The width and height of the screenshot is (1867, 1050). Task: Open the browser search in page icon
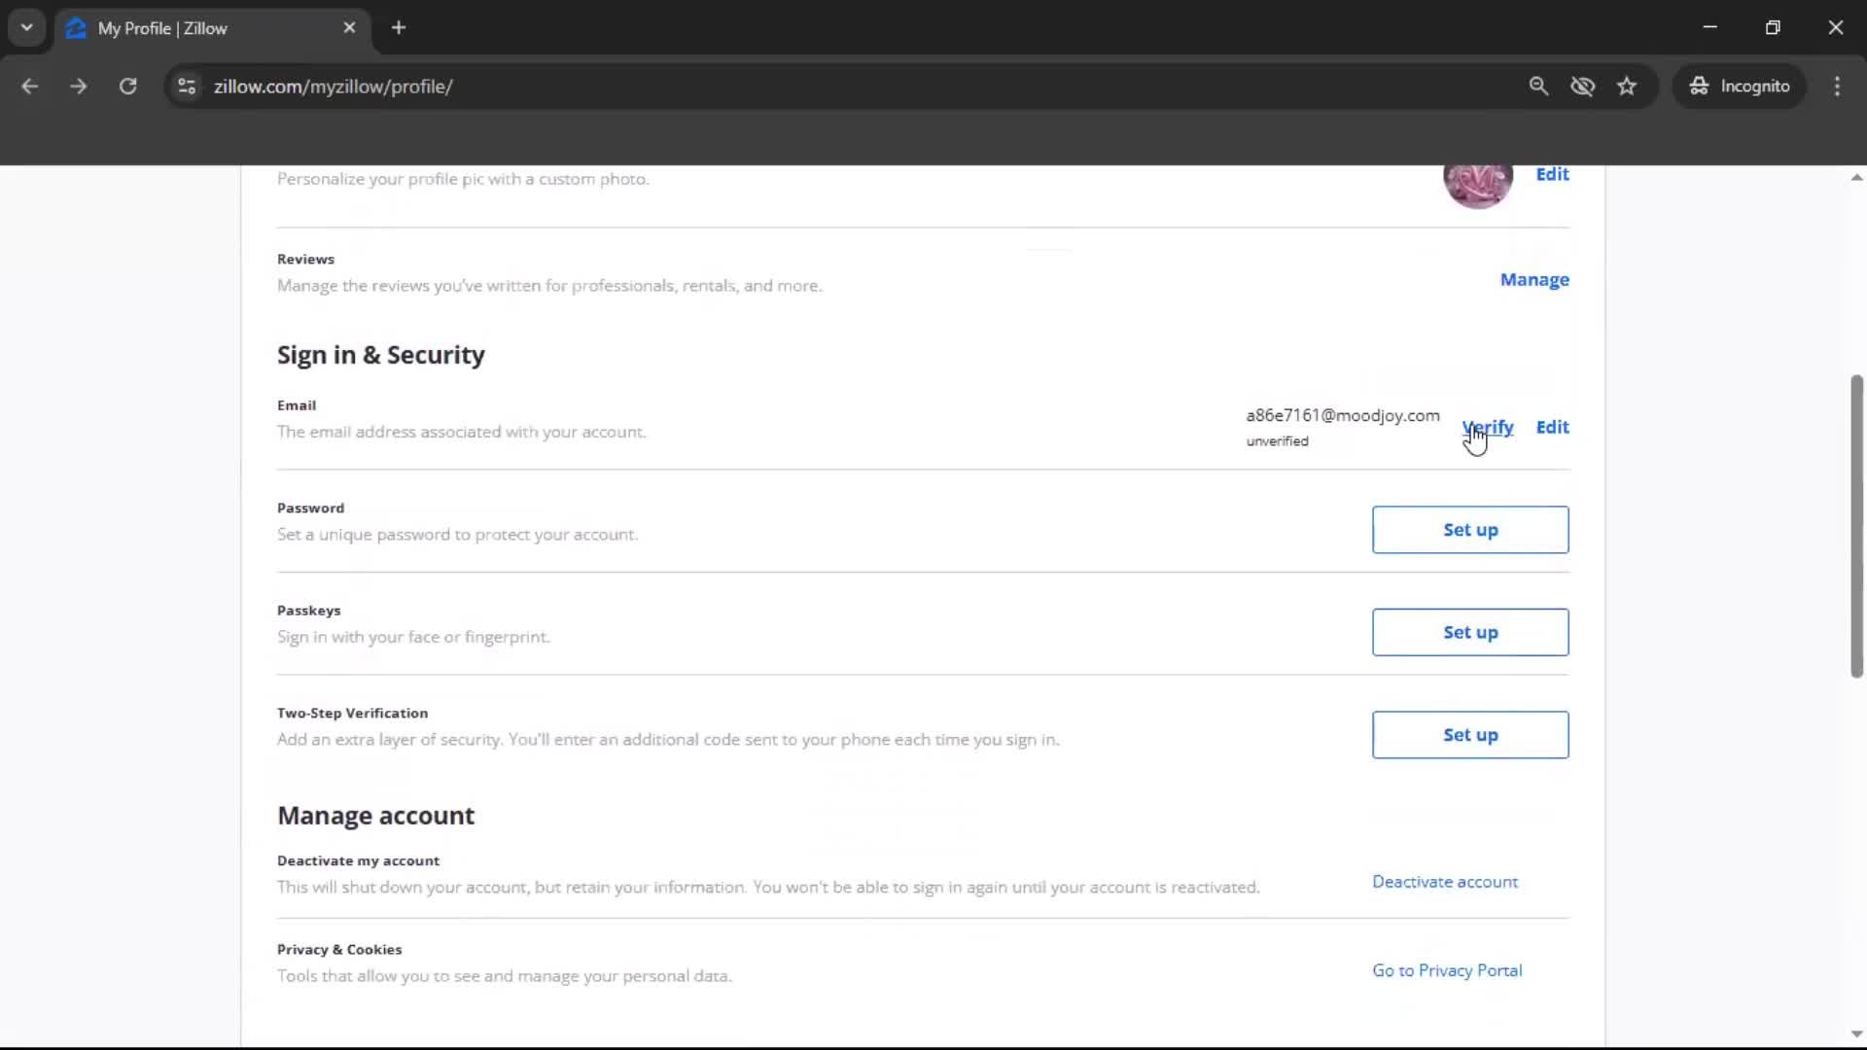(1538, 86)
